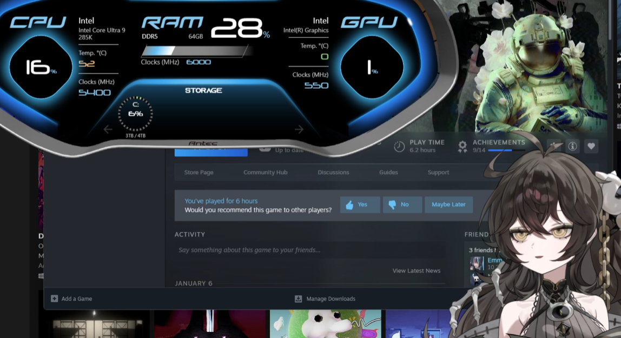Click the RAM '28%' usage value

point(240,29)
